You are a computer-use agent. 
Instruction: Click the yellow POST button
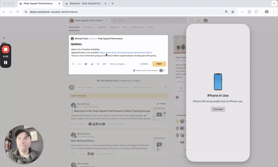pyautogui.click(x=159, y=64)
